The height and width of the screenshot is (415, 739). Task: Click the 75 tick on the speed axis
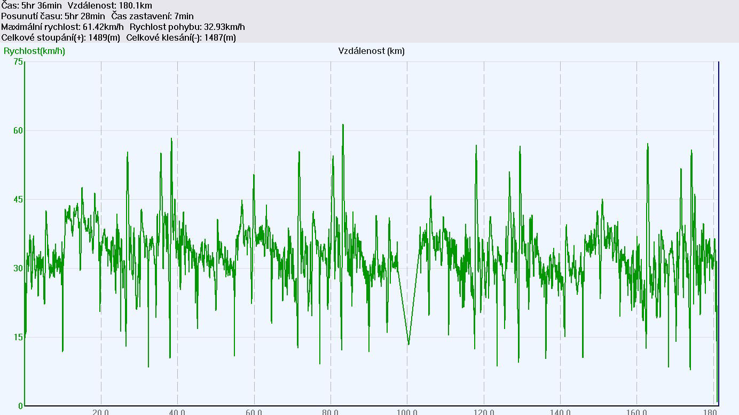pos(18,62)
